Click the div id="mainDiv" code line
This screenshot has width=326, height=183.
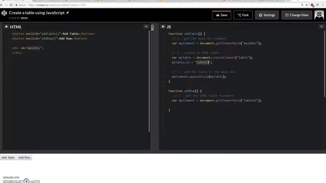28,48
